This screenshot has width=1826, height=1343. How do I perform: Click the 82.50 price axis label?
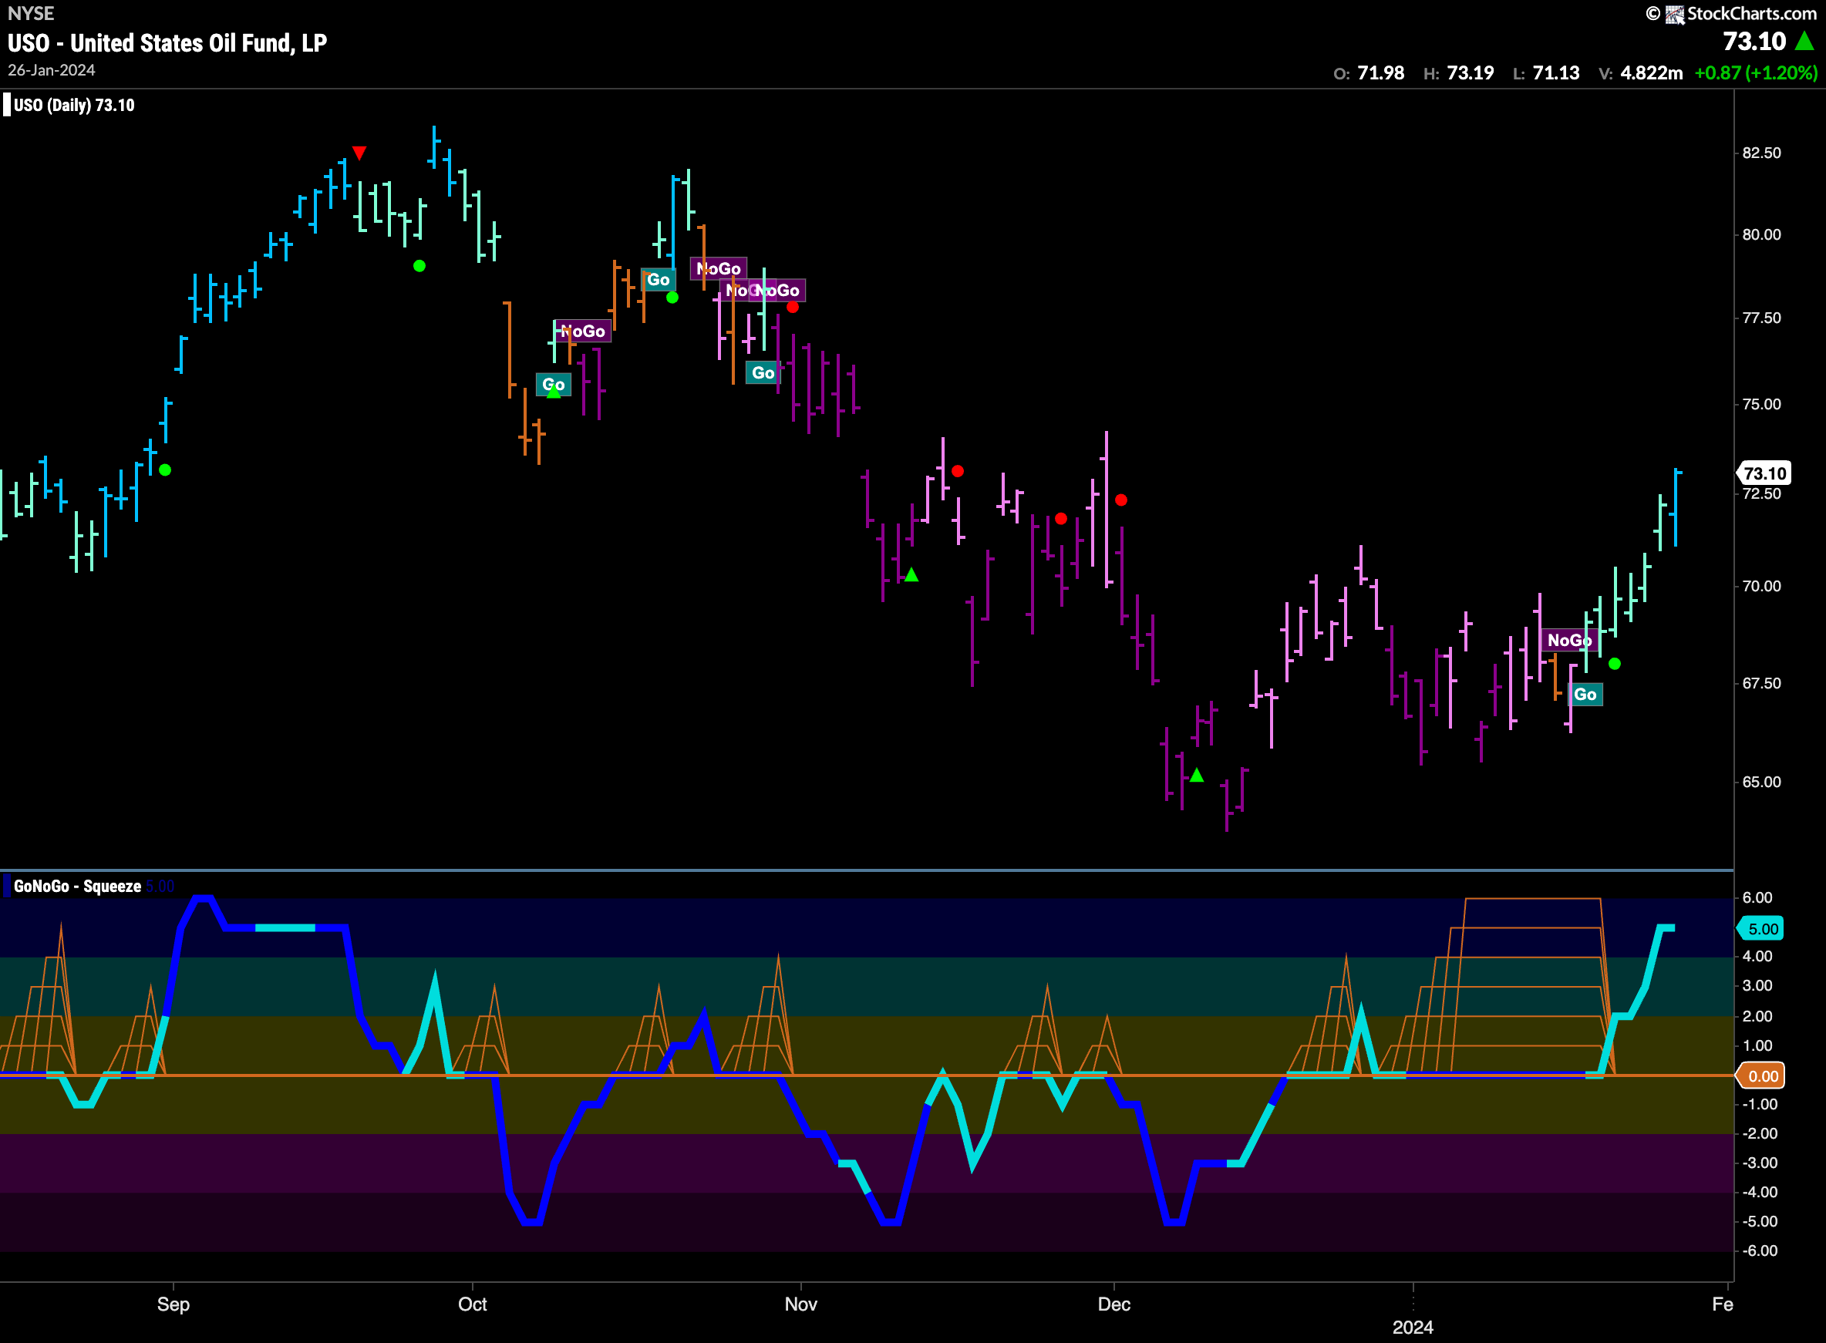click(x=1761, y=153)
